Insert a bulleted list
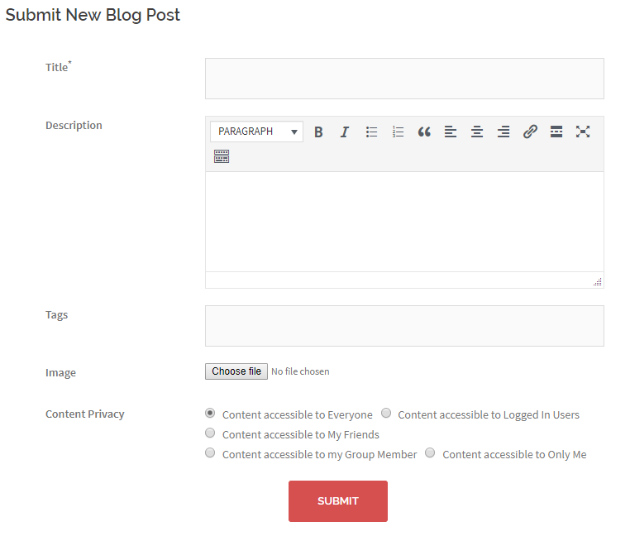Viewport: 630px width, 541px height. pos(371,132)
